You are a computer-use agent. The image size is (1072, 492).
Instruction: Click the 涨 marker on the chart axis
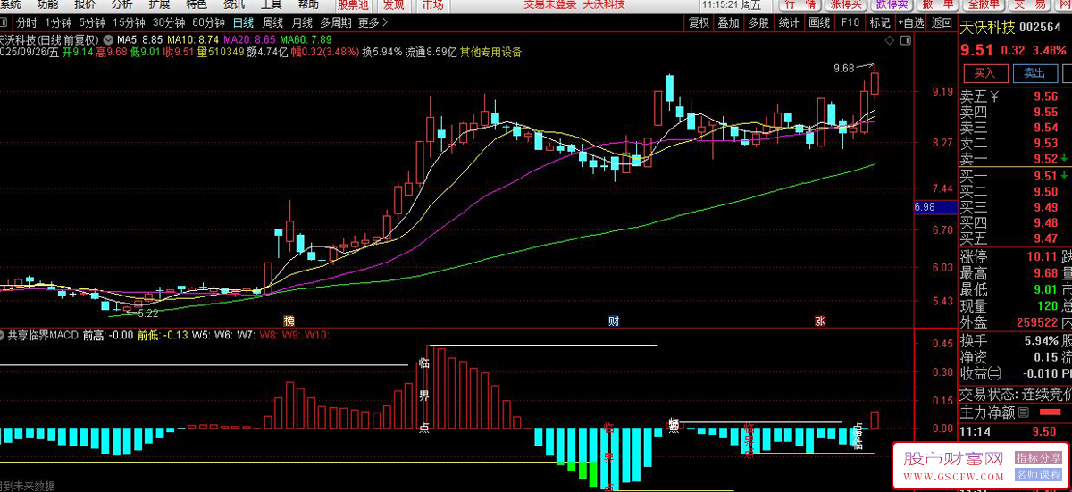819,321
